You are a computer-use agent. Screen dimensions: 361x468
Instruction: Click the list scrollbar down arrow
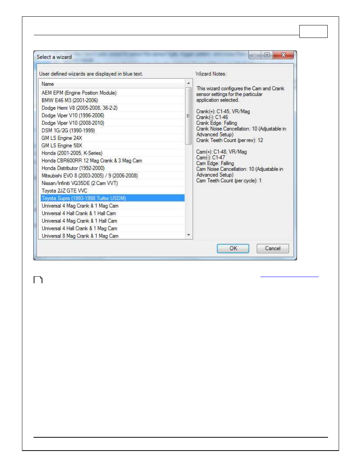[188, 235]
